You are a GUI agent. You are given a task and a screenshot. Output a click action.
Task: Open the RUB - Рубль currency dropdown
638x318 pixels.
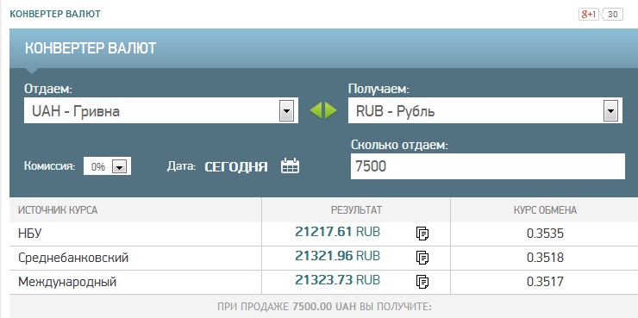click(485, 110)
